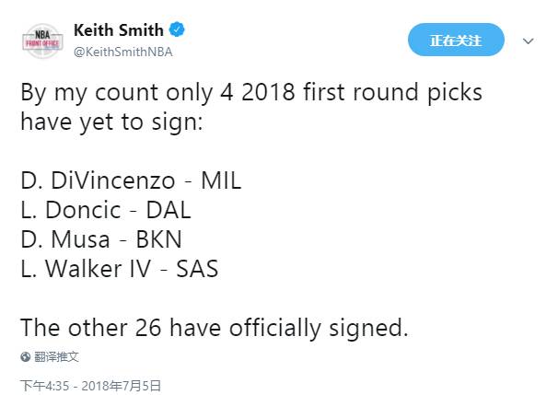558x395 pixels.
Task: Select the D. Musa - BKN line
Action: [x=101, y=239]
